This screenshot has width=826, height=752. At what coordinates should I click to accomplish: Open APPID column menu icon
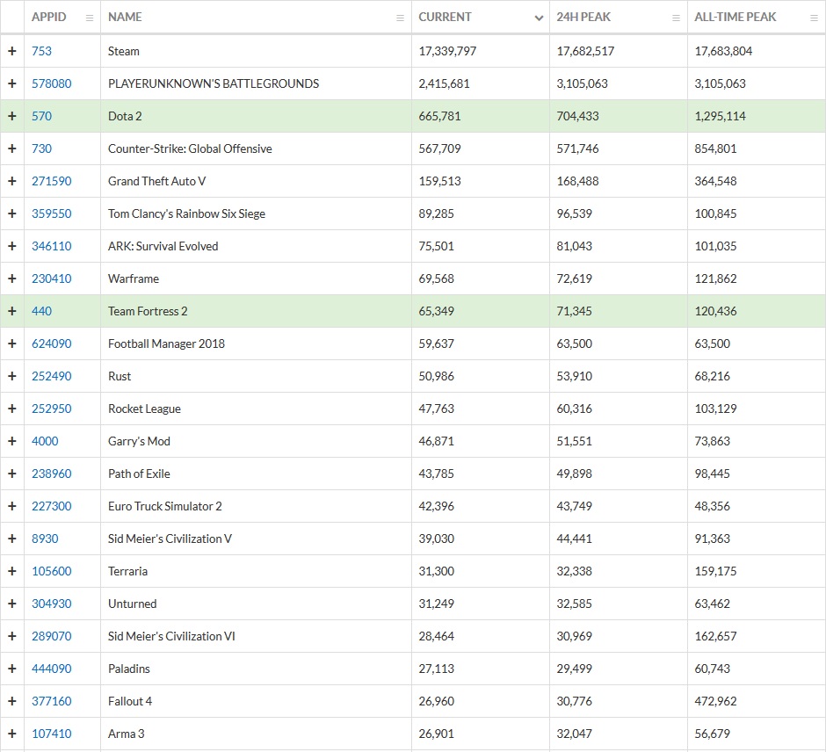[x=90, y=18]
